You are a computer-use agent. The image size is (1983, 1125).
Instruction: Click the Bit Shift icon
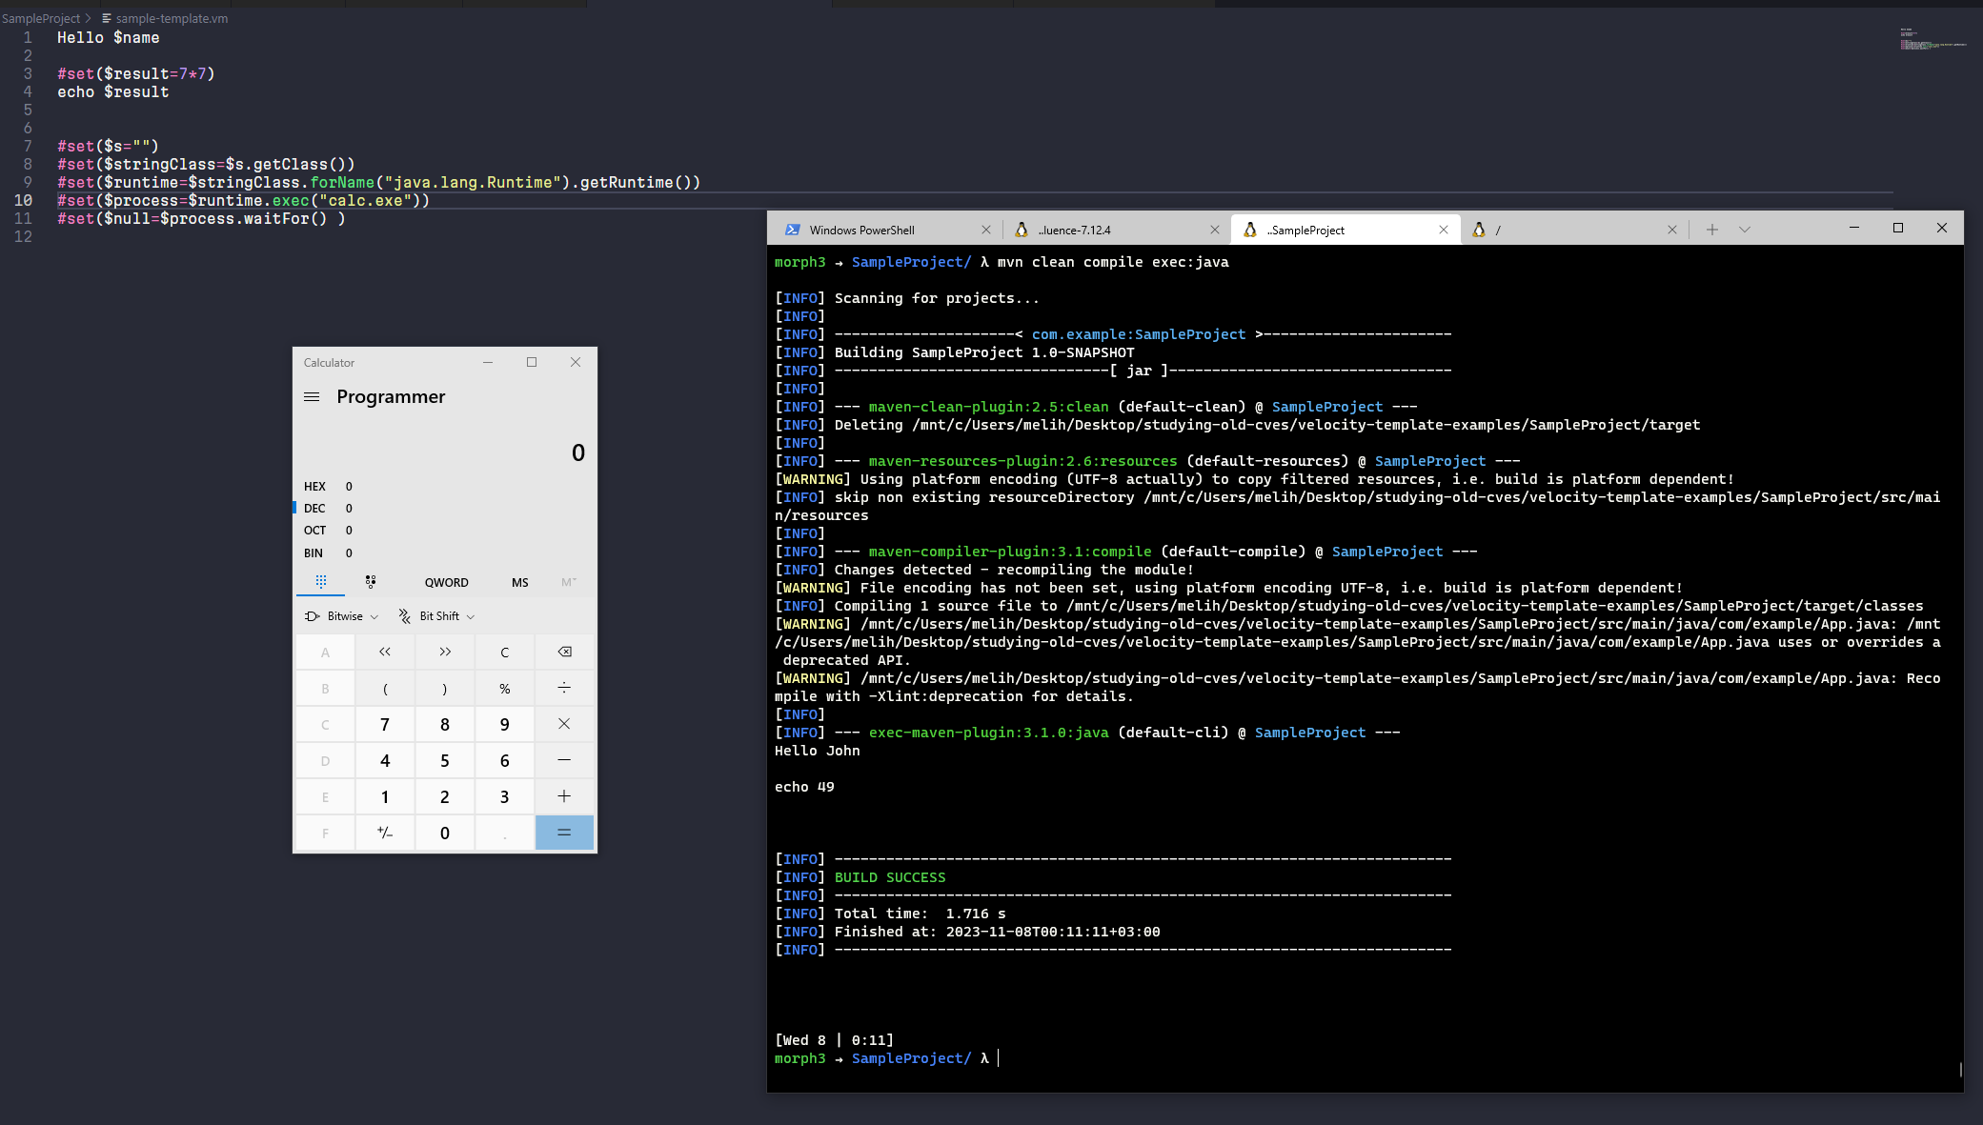[x=405, y=616]
